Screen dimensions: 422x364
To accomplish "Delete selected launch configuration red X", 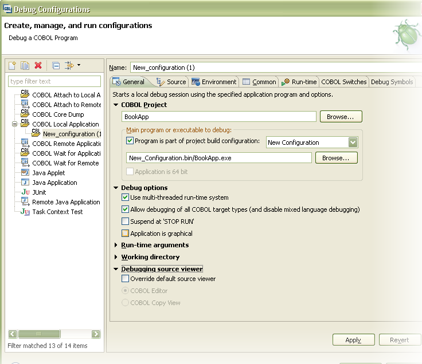I will tap(38, 65).
